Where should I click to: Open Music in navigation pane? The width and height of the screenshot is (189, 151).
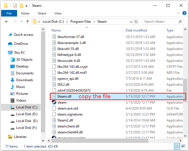[18, 87]
